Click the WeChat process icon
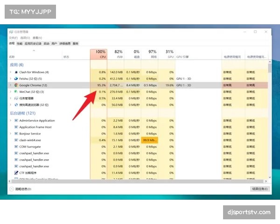 tap(16, 92)
